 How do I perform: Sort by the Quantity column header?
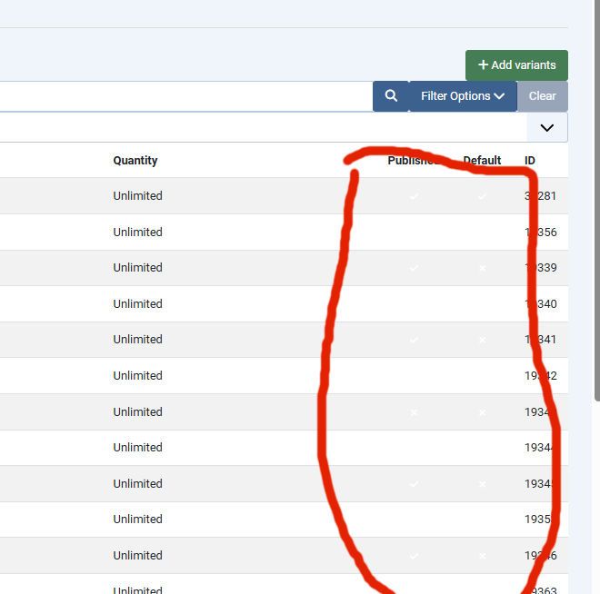coord(135,160)
